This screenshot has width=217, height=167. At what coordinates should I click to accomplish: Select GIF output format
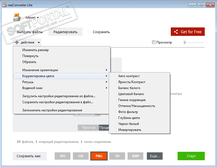click(81, 156)
